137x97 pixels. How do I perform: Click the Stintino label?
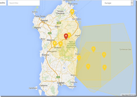click(35, 12)
